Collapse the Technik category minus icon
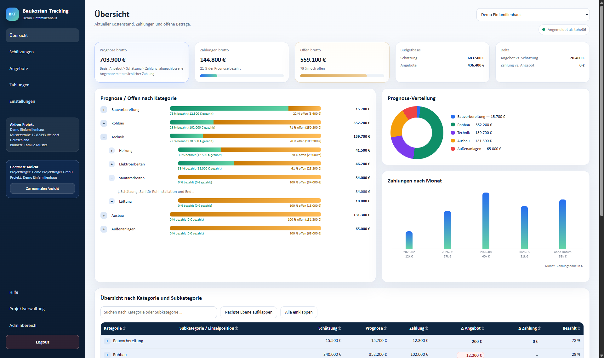The image size is (604, 358). pyautogui.click(x=104, y=137)
